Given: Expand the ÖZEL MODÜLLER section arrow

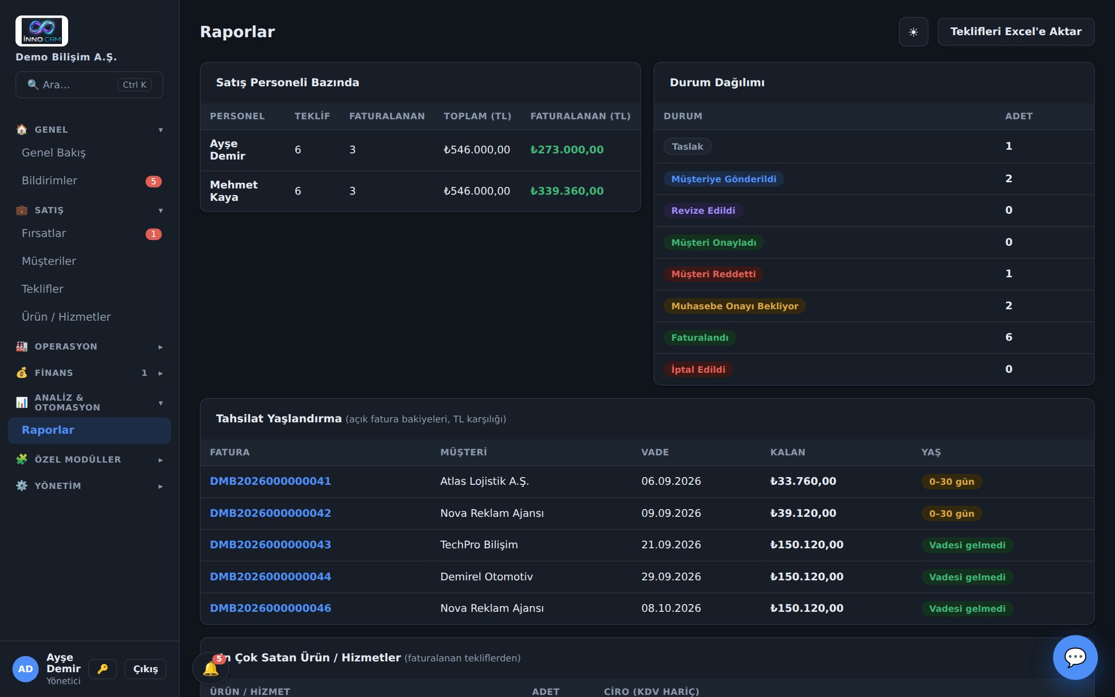Looking at the screenshot, I should coord(161,460).
